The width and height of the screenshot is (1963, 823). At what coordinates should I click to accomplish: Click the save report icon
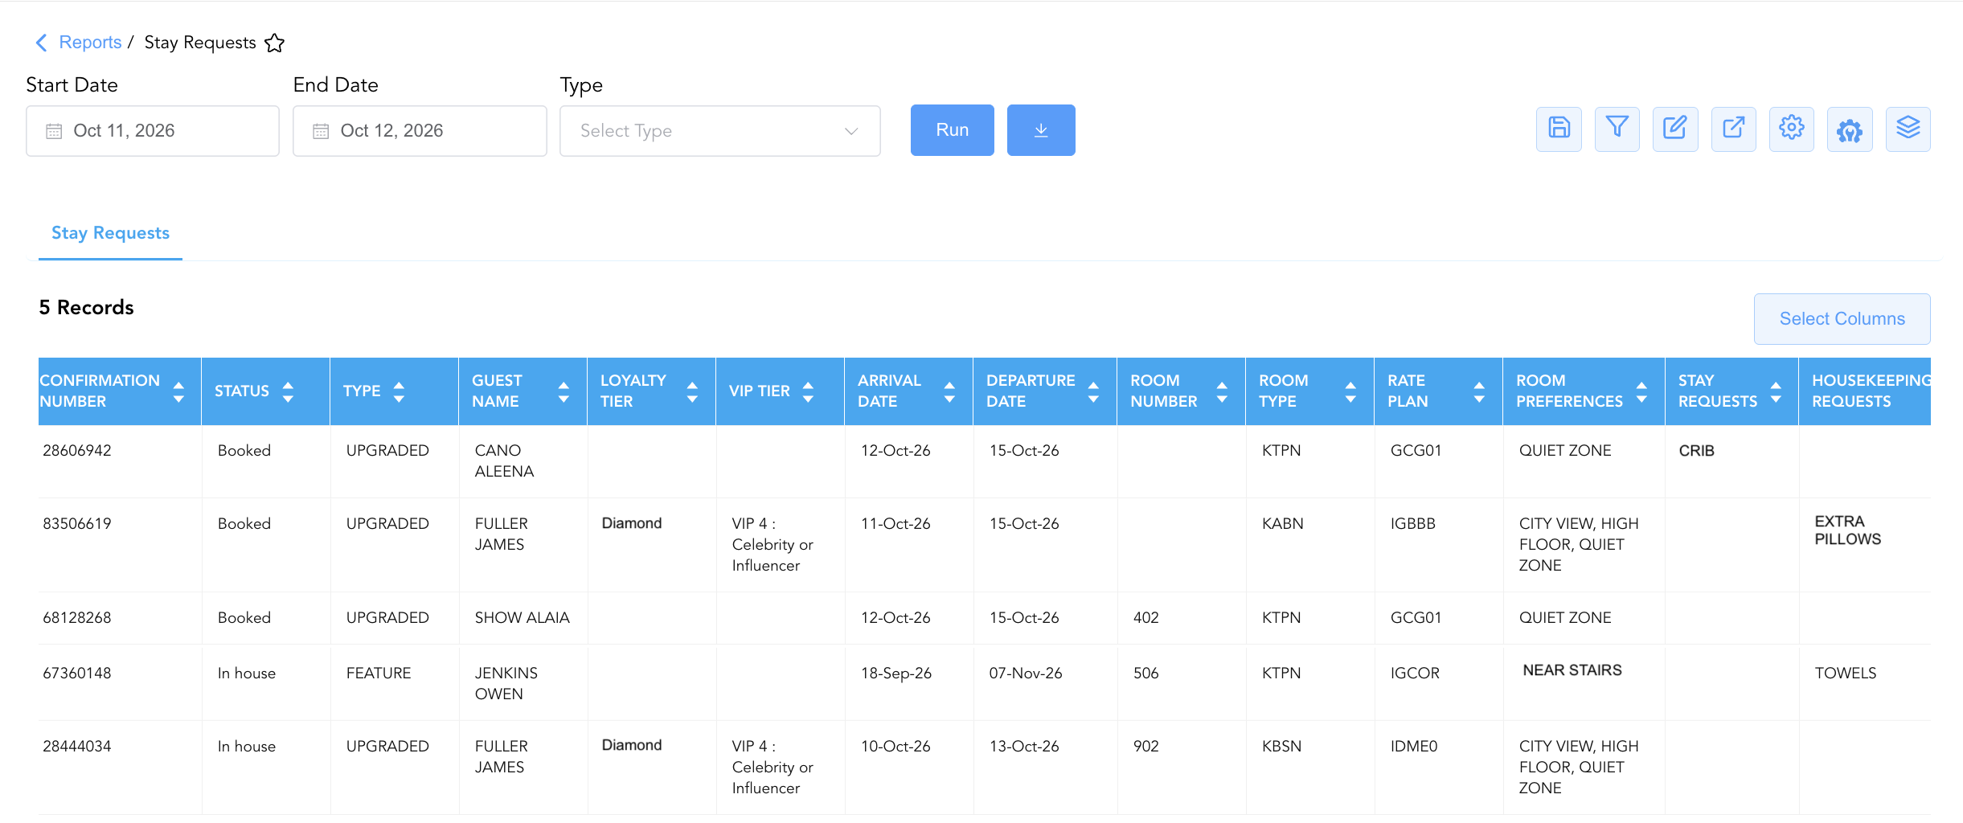1559,129
